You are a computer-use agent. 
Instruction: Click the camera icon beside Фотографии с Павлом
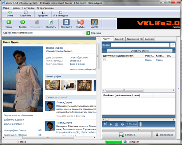(x=40, y=130)
